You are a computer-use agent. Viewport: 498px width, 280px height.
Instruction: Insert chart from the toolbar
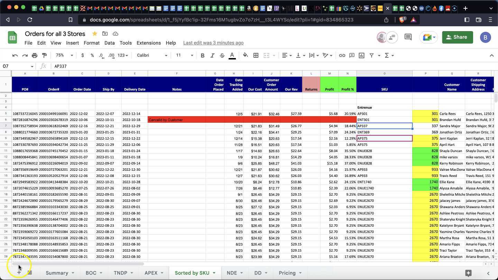pyautogui.click(x=361, y=55)
